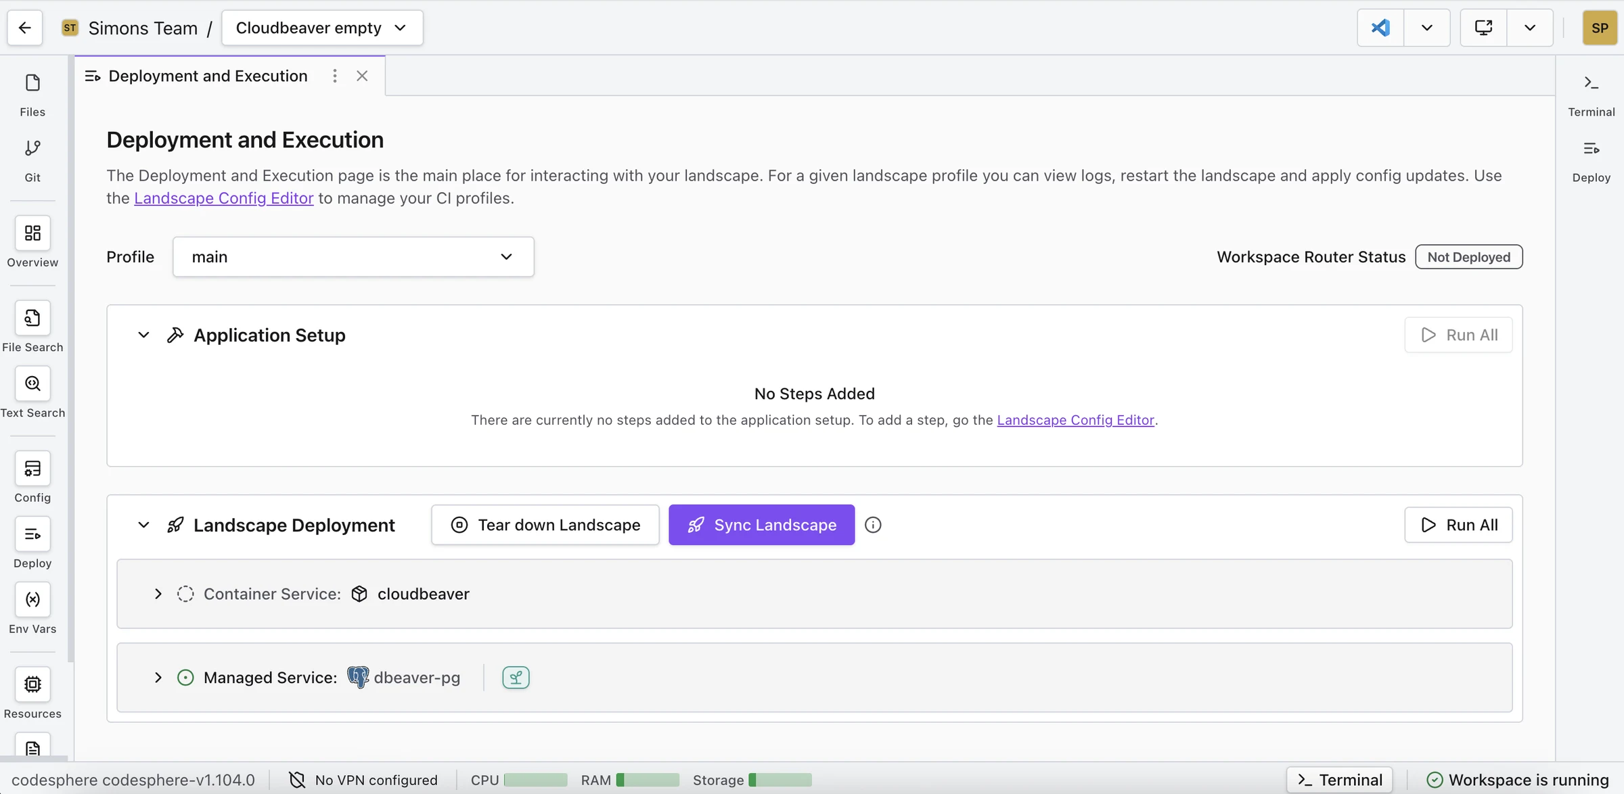Open the Profile main dropdown
Image resolution: width=1624 pixels, height=794 pixels.
pos(353,256)
